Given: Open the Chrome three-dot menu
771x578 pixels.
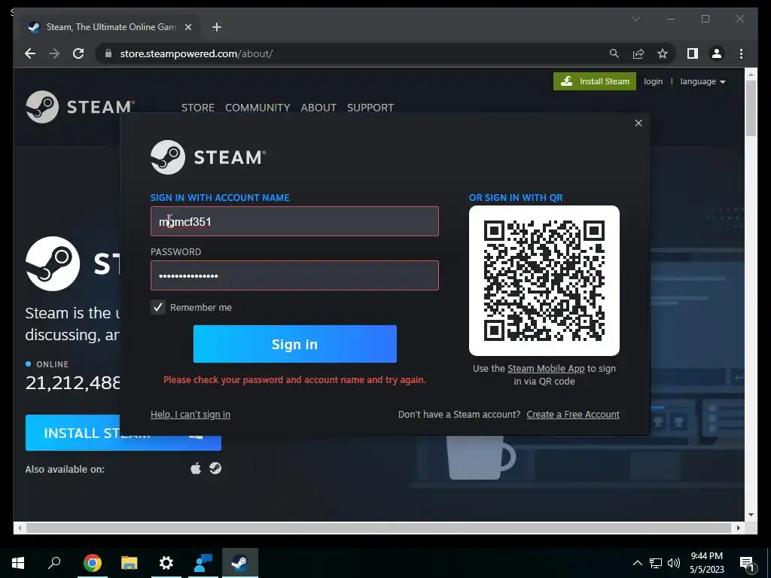Looking at the screenshot, I should point(741,53).
